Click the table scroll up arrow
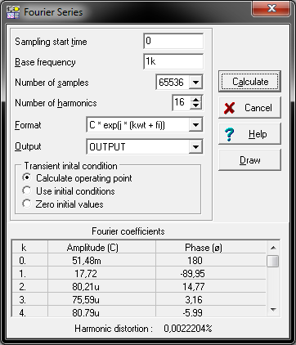 click(x=273, y=248)
